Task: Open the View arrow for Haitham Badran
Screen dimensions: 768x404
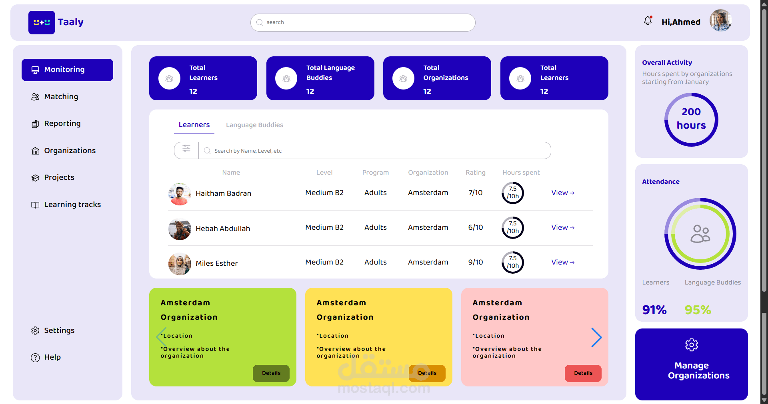Action: click(562, 193)
